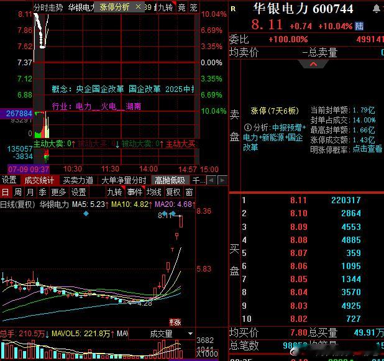Open the 2025中 concept link
The height and width of the screenshot is (361, 384).
coord(180,89)
